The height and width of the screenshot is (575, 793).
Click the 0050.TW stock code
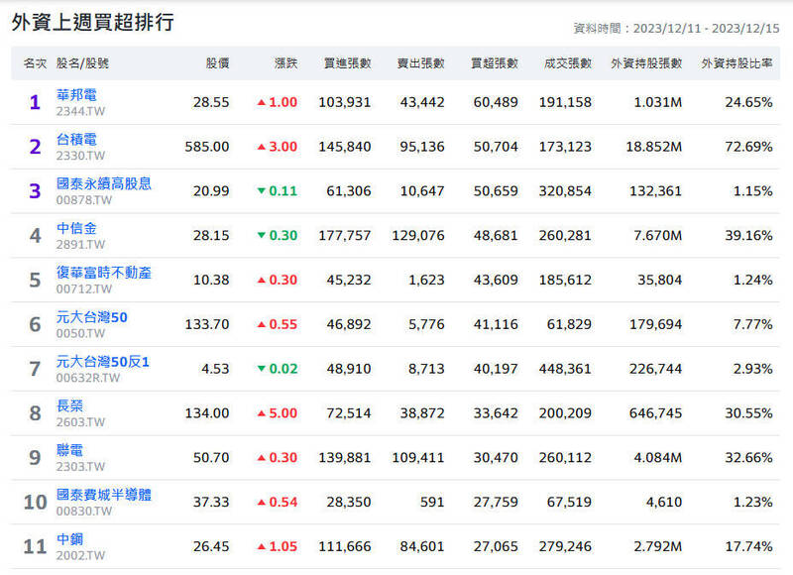(80, 334)
